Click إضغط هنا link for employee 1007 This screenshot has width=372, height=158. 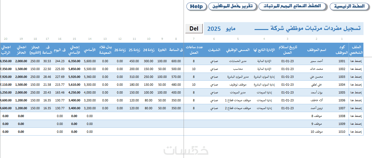tap(356, 108)
